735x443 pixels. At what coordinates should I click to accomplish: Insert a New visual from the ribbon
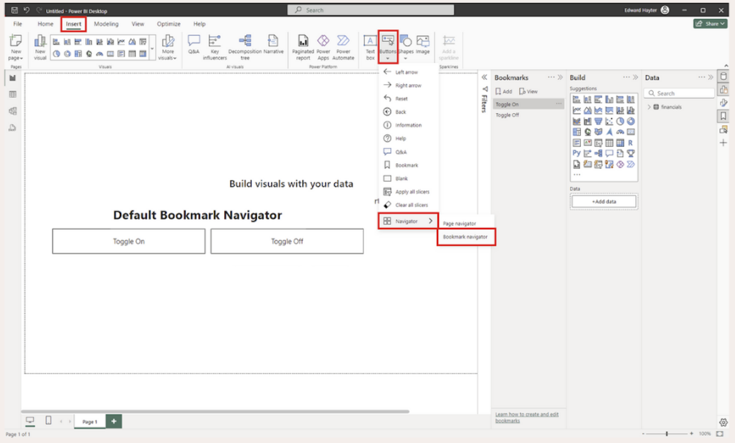click(40, 47)
